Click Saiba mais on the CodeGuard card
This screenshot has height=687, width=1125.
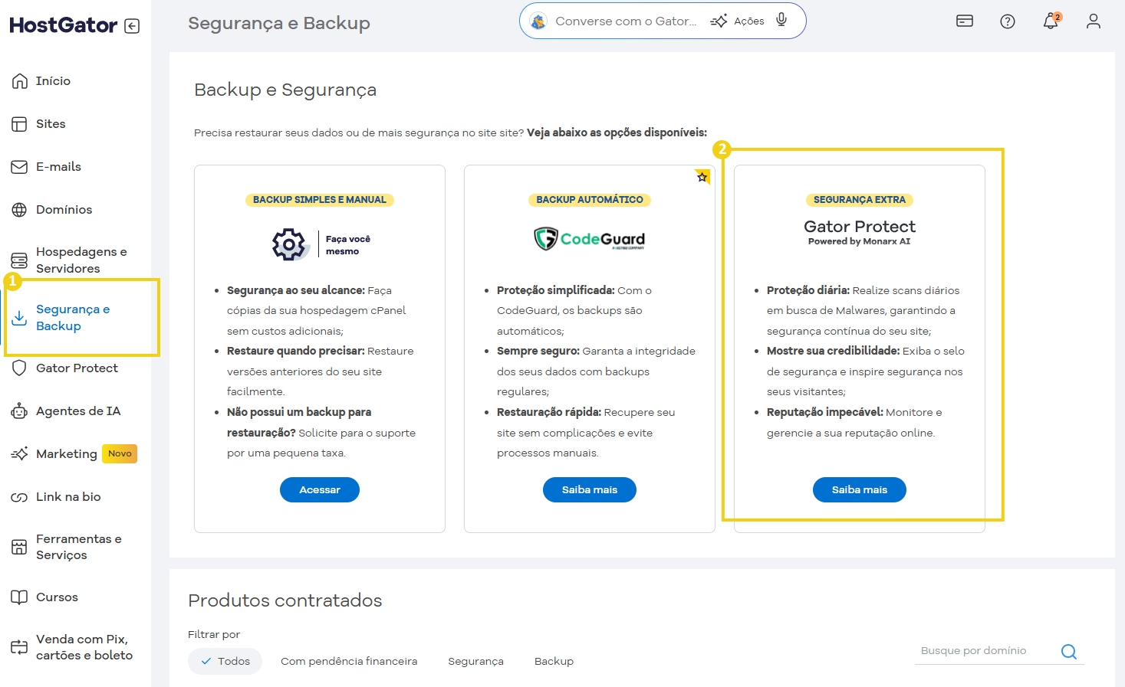pos(589,489)
